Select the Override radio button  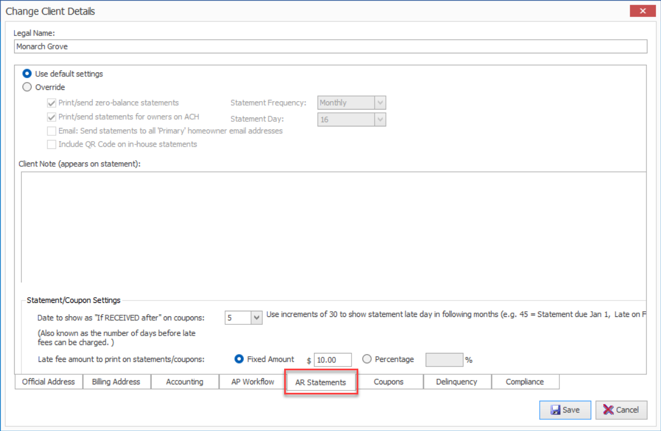click(26, 87)
